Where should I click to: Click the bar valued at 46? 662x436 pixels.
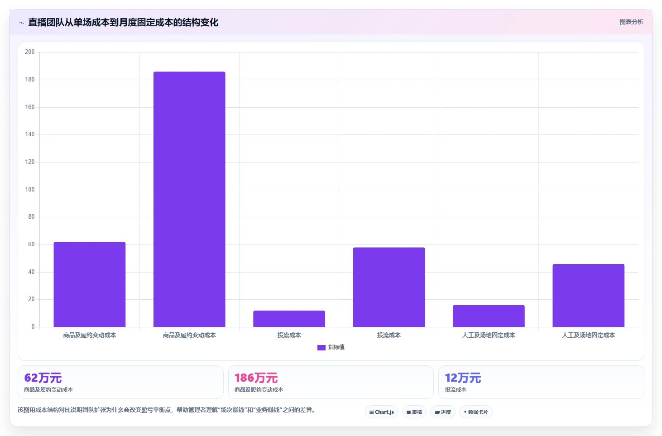(x=588, y=295)
